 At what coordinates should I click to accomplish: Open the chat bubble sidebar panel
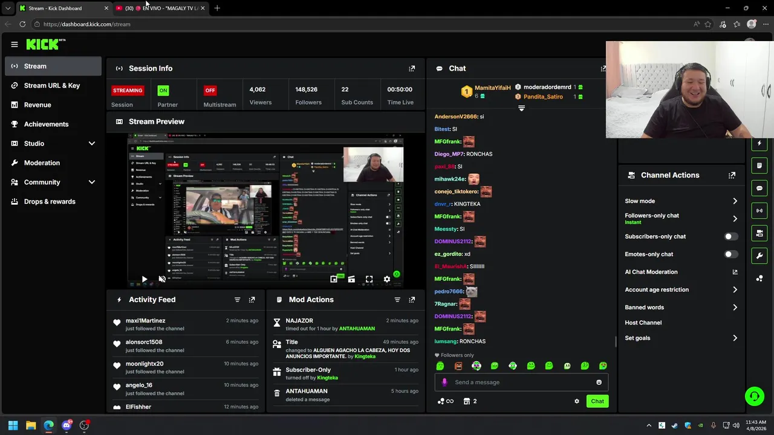pos(759,188)
